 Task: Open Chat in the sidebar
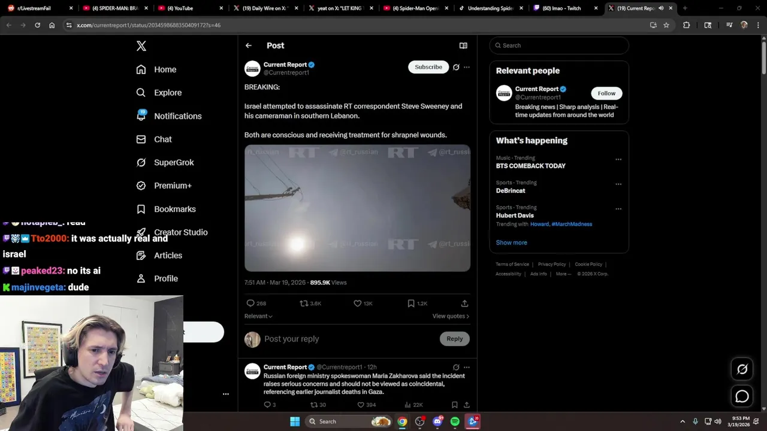point(154,139)
